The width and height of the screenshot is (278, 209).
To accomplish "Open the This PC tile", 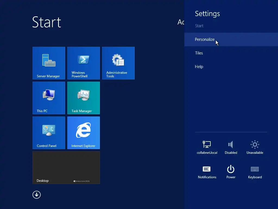I will coord(49,98).
